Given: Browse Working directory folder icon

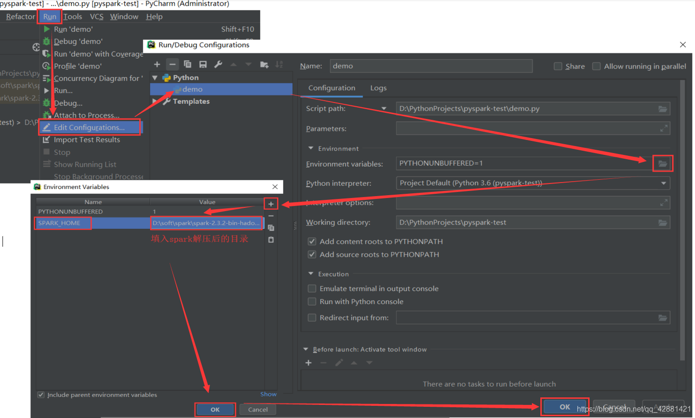Looking at the screenshot, I should 663,222.
